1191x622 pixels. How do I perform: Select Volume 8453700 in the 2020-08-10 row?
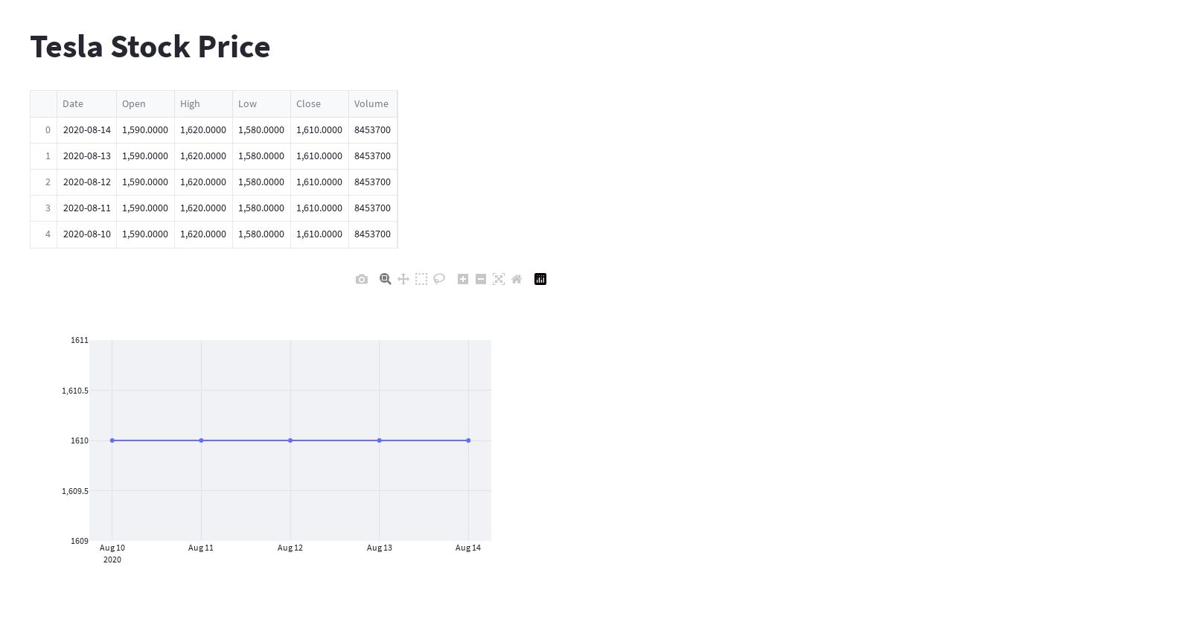[x=373, y=234]
